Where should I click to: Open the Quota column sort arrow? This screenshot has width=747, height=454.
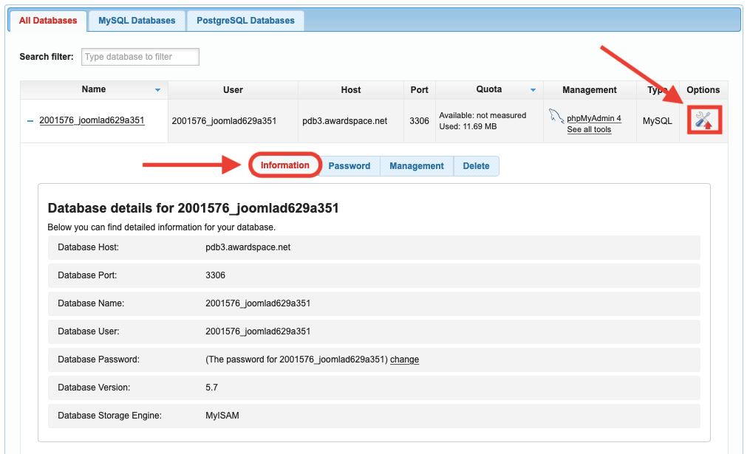click(533, 90)
